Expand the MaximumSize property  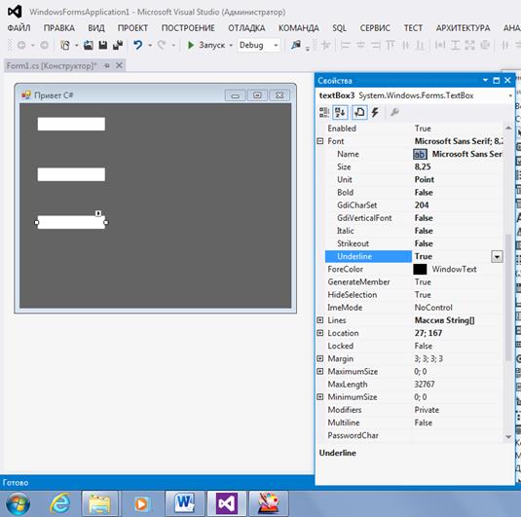coord(320,372)
